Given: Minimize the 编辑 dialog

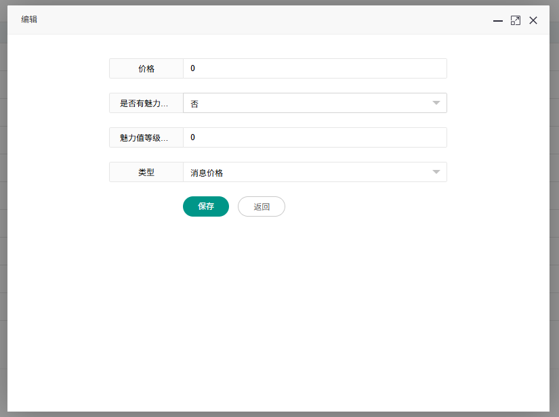Looking at the screenshot, I should tap(498, 20).
